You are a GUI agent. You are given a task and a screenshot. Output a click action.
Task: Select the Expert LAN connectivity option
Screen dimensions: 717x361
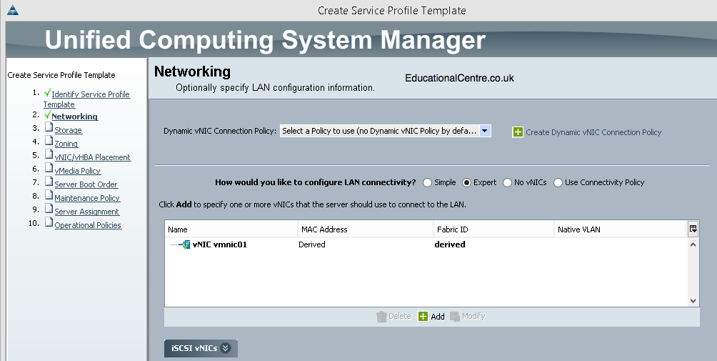click(466, 182)
